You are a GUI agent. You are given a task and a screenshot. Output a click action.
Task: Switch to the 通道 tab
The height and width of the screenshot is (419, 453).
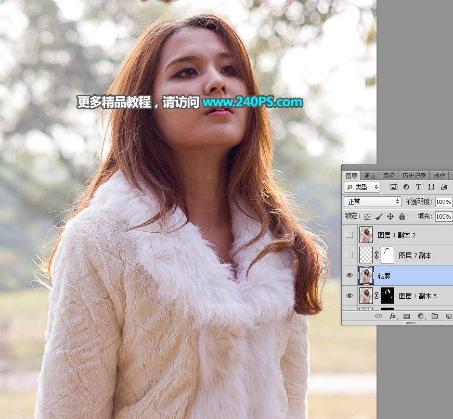pyautogui.click(x=370, y=176)
